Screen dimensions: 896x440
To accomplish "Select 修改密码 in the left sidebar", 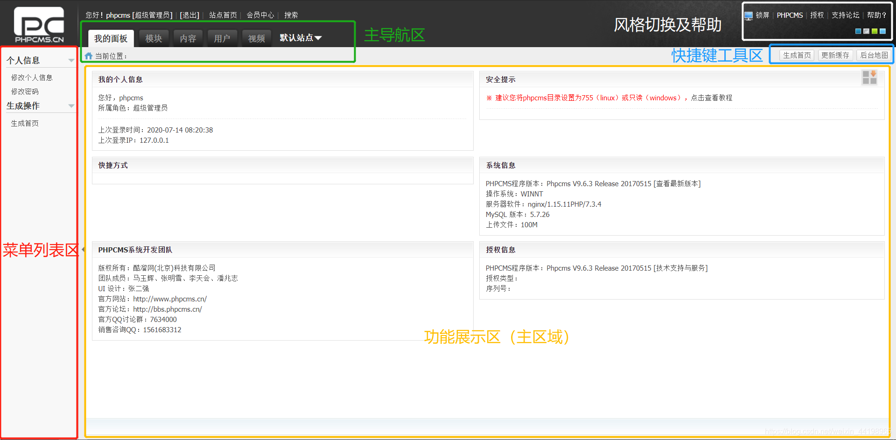I will point(25,91).
